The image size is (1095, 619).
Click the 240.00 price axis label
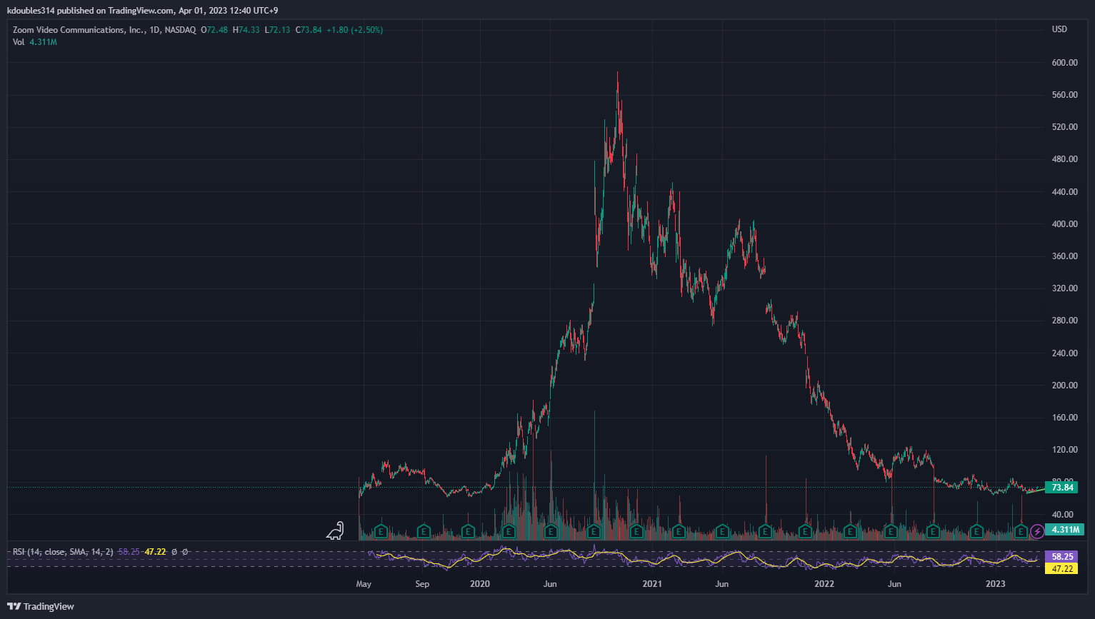click(x=1064, y=353)
